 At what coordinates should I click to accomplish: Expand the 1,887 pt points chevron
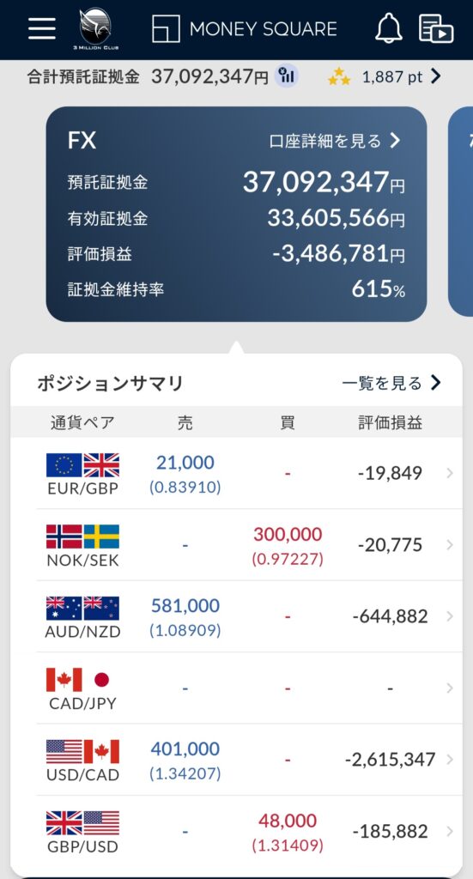point(435,76)
